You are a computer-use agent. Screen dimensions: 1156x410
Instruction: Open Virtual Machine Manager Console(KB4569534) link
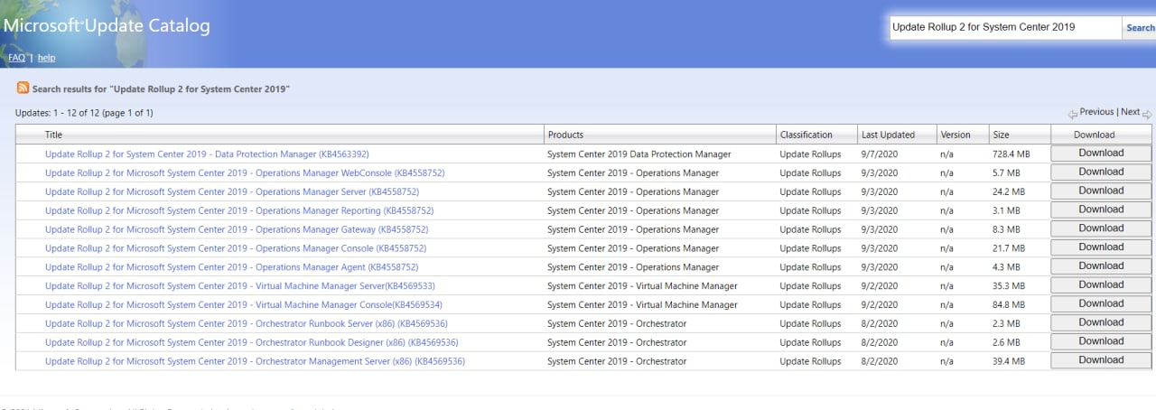coord(244,305)
